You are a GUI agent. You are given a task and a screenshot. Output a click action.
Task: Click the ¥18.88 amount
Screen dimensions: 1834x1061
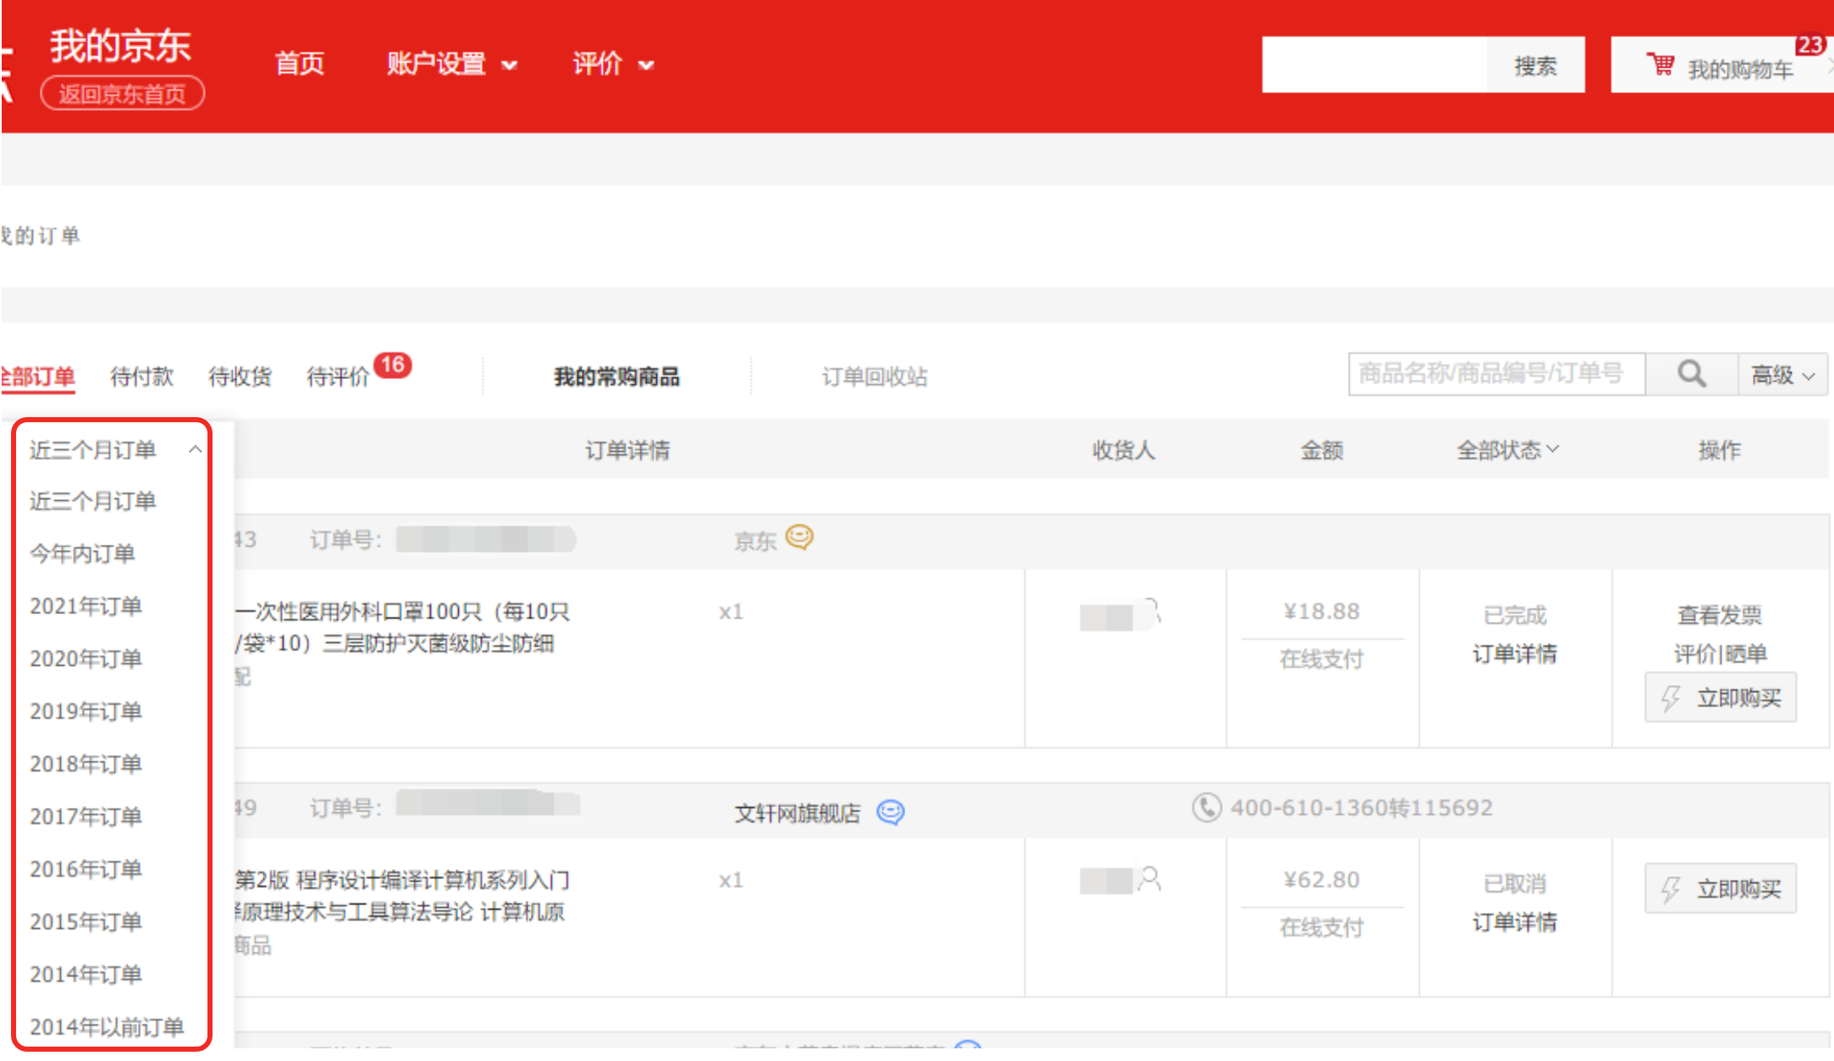pos(1322,611)
